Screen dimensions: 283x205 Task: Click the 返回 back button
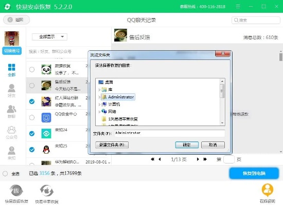point(16,19)
